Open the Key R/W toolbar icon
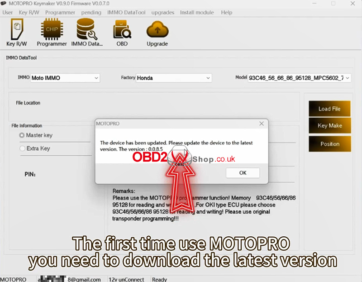The height and width of the screenshot is (282, 362). pos(17,33)
